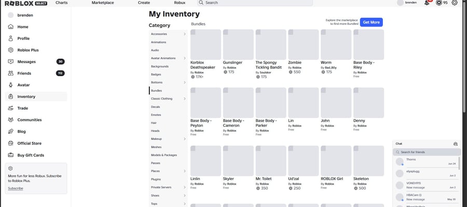Click the Communities sidebar icon
Screen dimensions: 467x207
coord(11,120)
